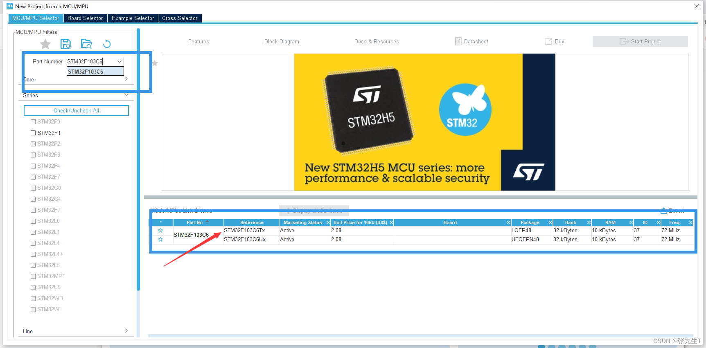Click the load search folder icon
Image resolution: width=706 pixels, height=348 pixels.
point(86,44)
